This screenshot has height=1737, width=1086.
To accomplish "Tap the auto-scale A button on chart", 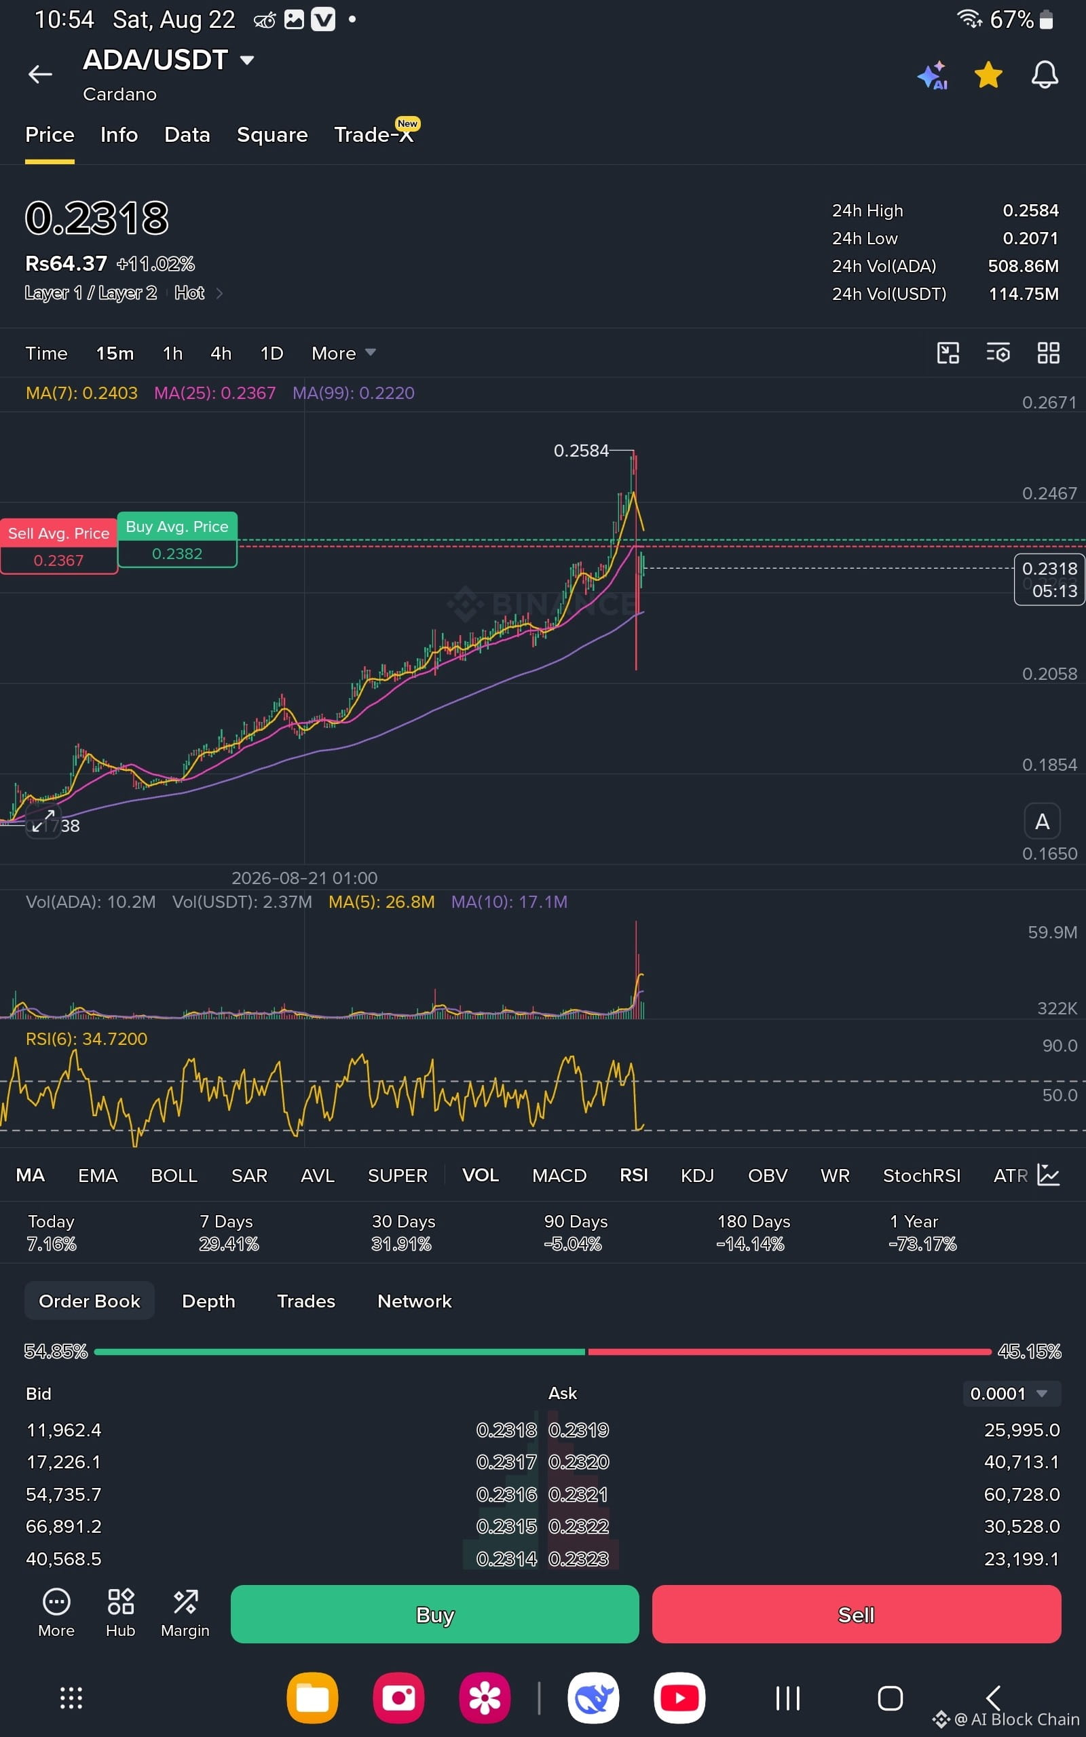I will click(x=1042, y=822).
